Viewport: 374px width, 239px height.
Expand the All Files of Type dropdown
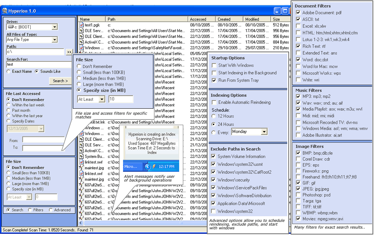pos(55,40)
